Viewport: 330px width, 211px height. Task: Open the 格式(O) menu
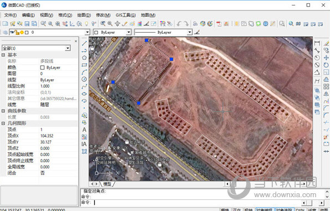coord(65,15)
